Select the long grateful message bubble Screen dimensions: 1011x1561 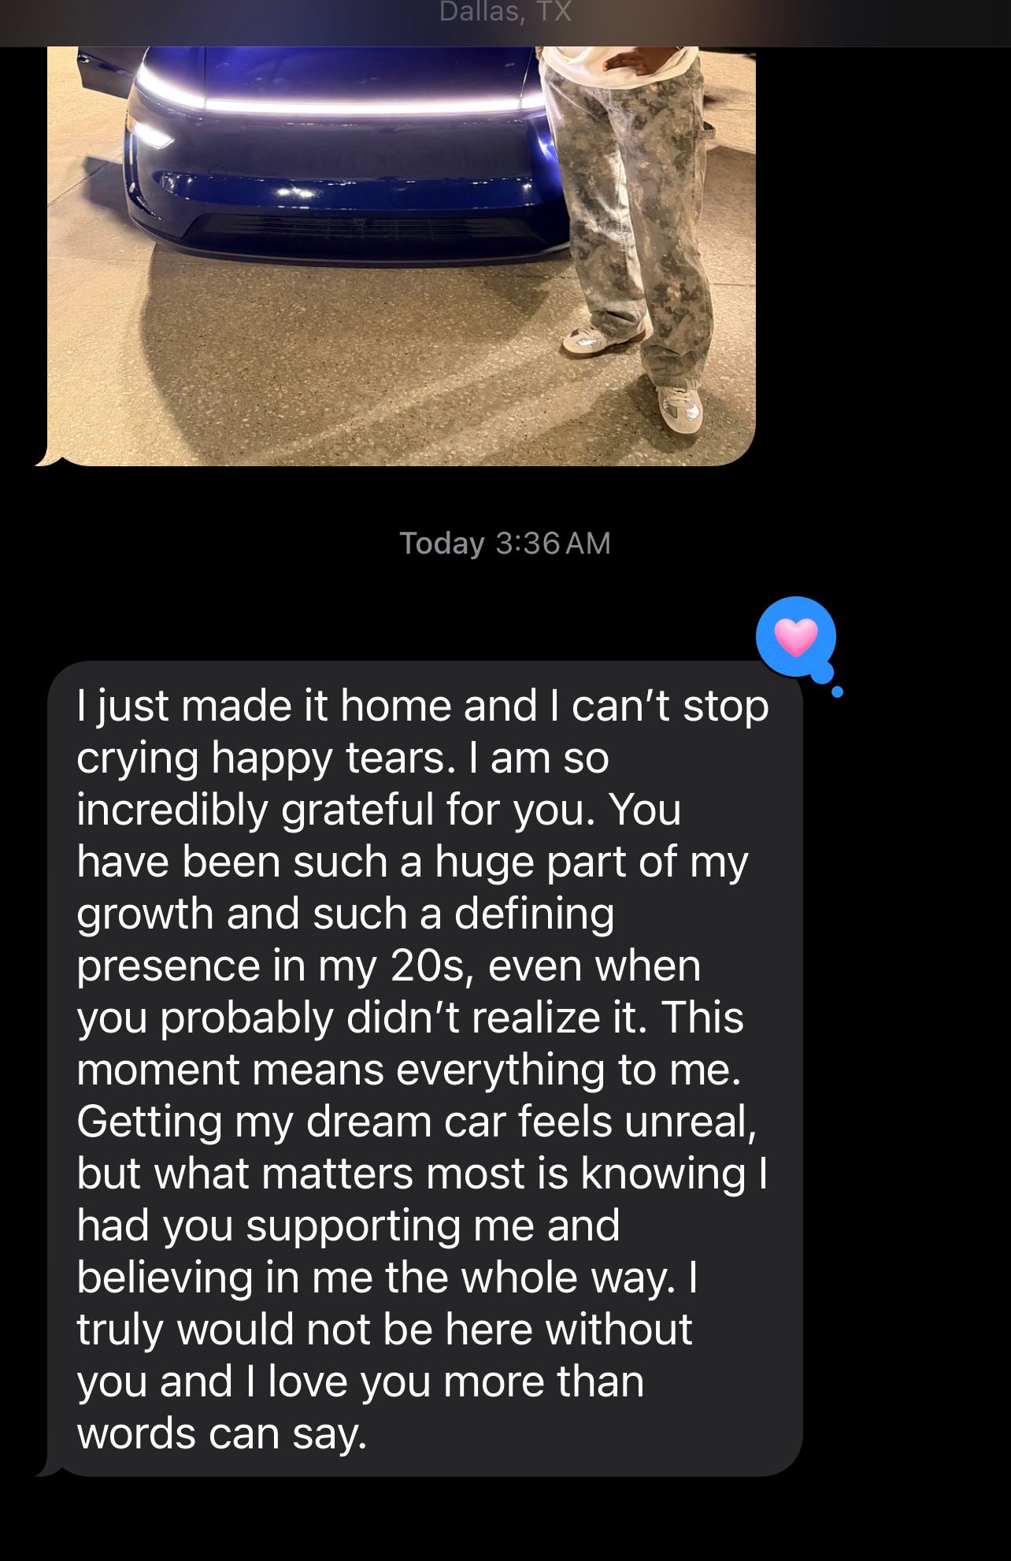click(425, 1069)
